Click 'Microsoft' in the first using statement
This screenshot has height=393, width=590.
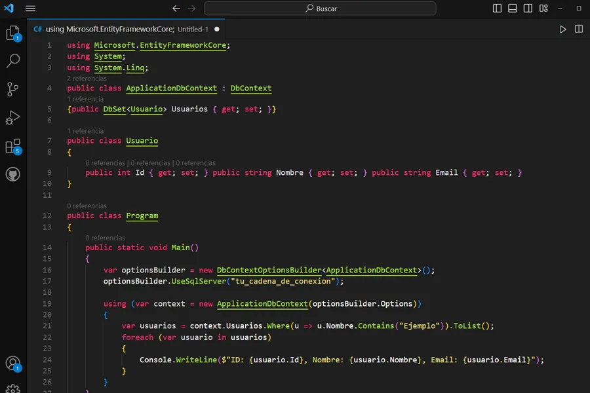114,45
